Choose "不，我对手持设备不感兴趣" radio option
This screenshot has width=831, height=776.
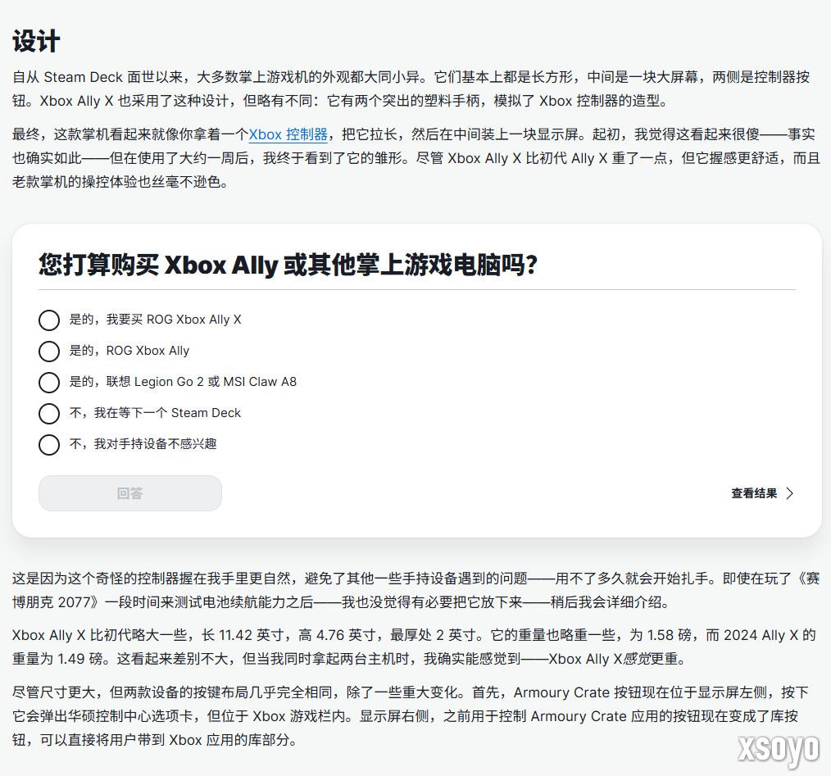[49, 444]
